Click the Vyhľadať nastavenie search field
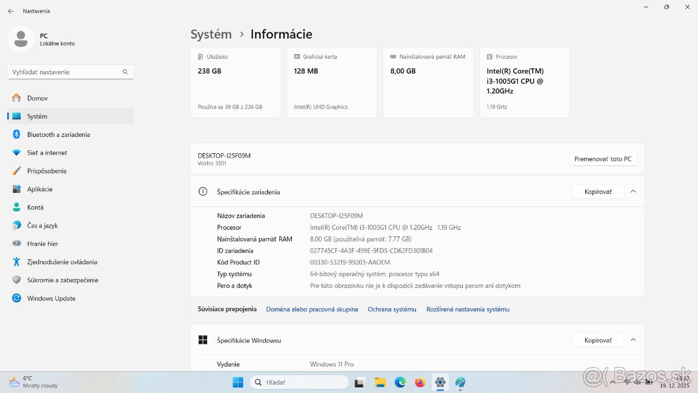This screenshot has width=698, height=393. pyautogui.click(x=70, y=71)
